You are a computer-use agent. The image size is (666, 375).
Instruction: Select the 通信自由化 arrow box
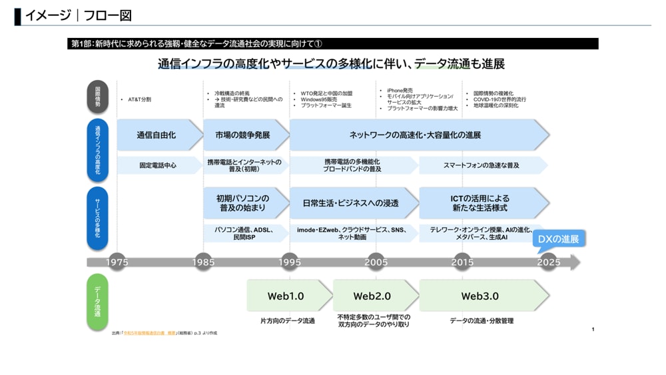point(160,135)
